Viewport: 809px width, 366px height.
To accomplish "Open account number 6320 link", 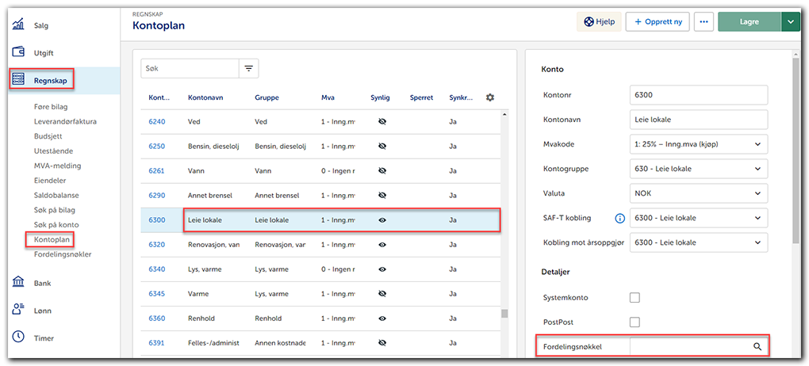I will pos(156,245).
